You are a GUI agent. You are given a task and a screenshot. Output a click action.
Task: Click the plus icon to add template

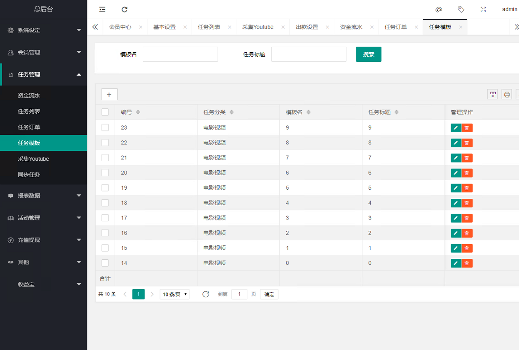pyautogui.click(x=109, y=94)
